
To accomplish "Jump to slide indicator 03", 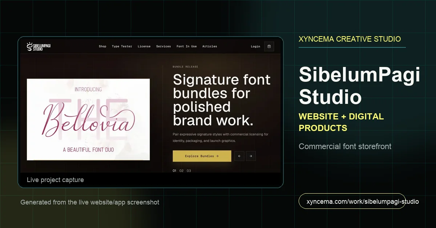I will tap(189, 171).
